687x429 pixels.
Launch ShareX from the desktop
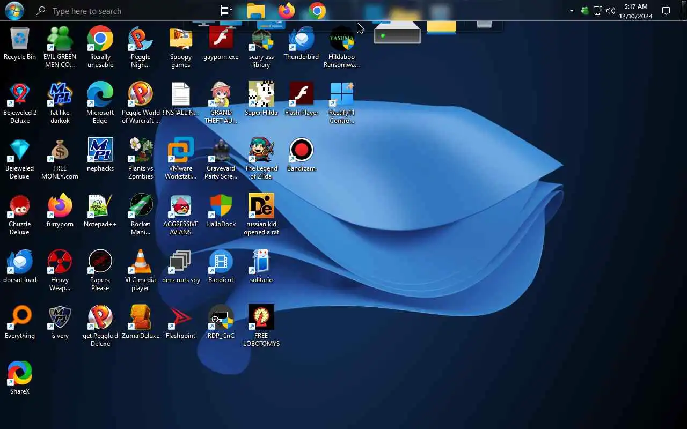(x=20, y=379)
